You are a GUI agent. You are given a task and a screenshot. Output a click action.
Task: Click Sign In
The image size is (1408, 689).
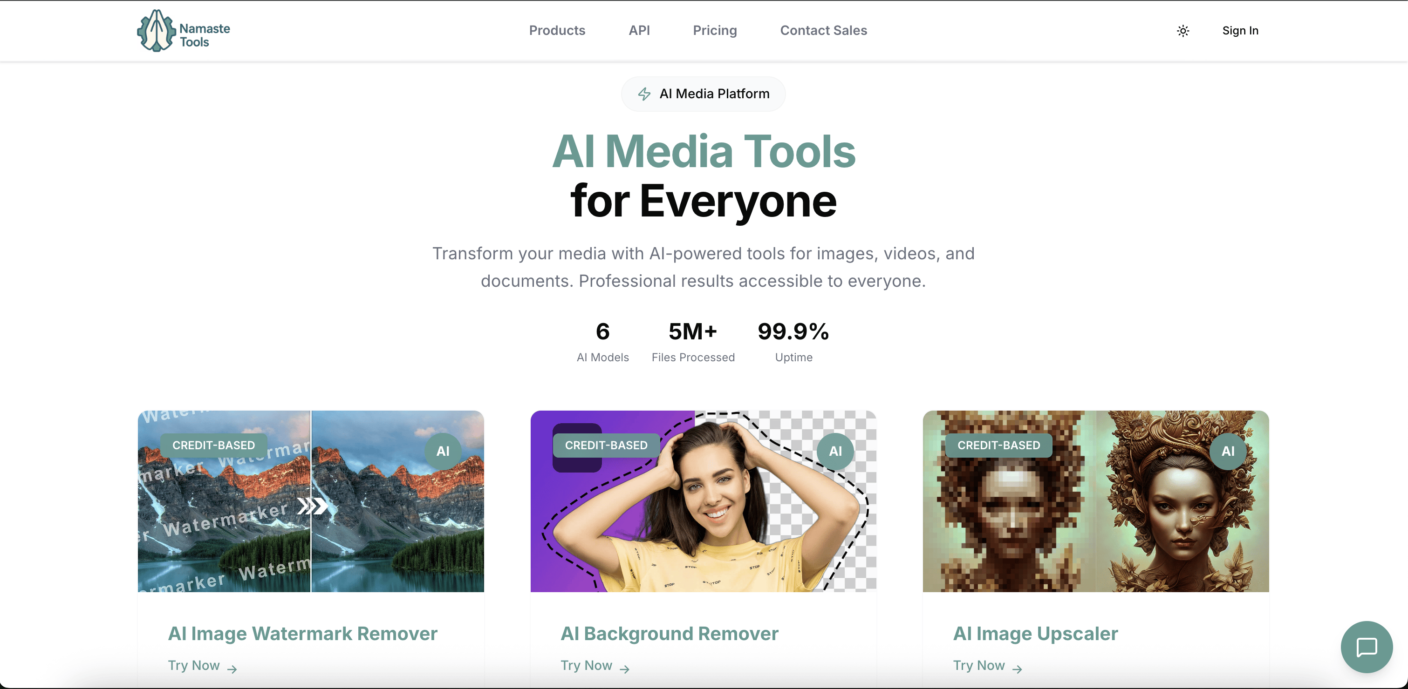[x=1240, y=31]
